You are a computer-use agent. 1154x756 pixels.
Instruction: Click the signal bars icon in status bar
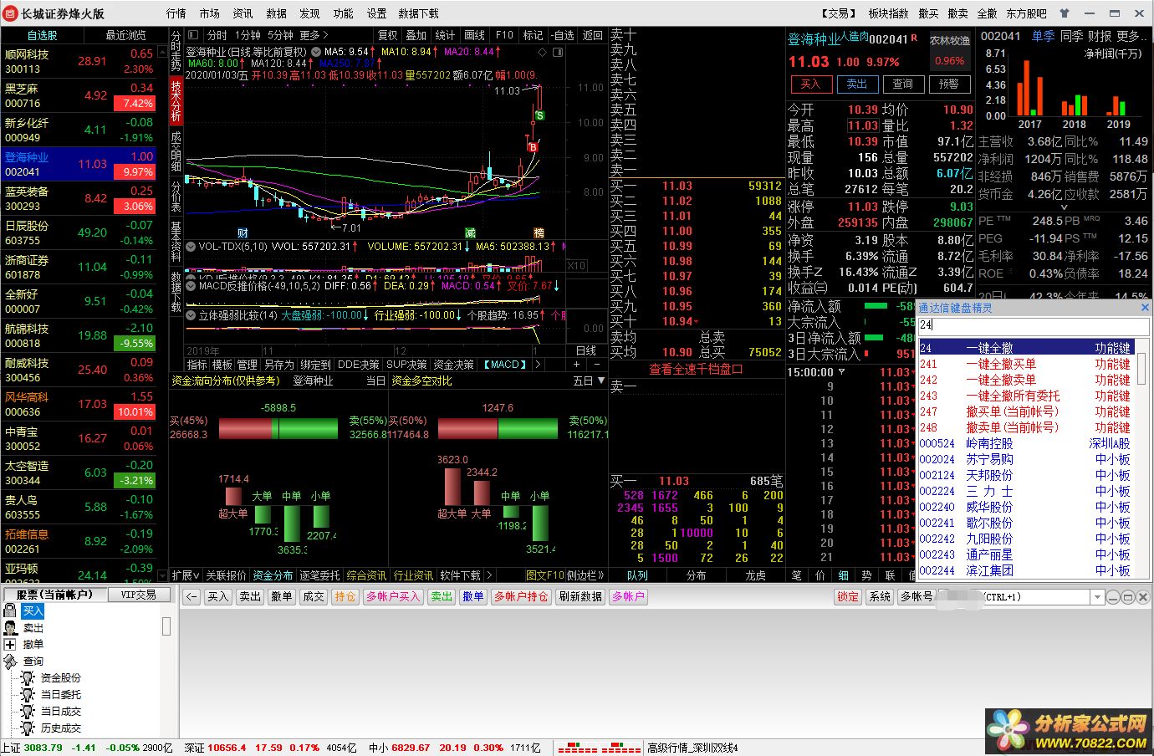(598, 747)
